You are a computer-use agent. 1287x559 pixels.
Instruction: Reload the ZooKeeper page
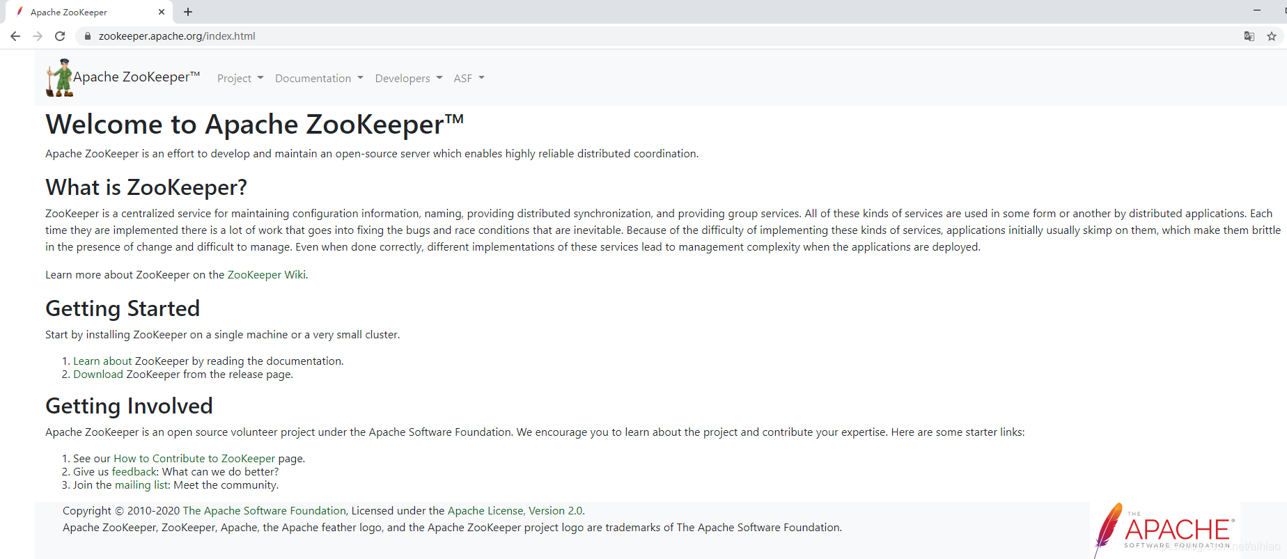[x=60, y=36]
